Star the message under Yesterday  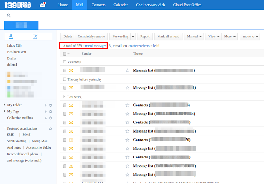tap(127, 70)
